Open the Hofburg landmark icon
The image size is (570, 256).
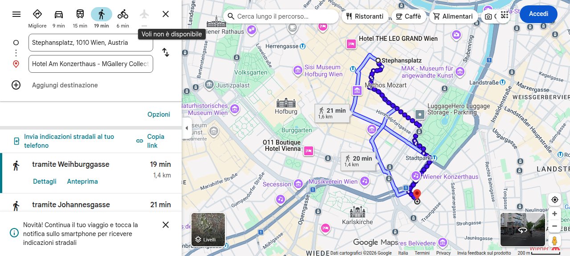(x=286, y=103)
